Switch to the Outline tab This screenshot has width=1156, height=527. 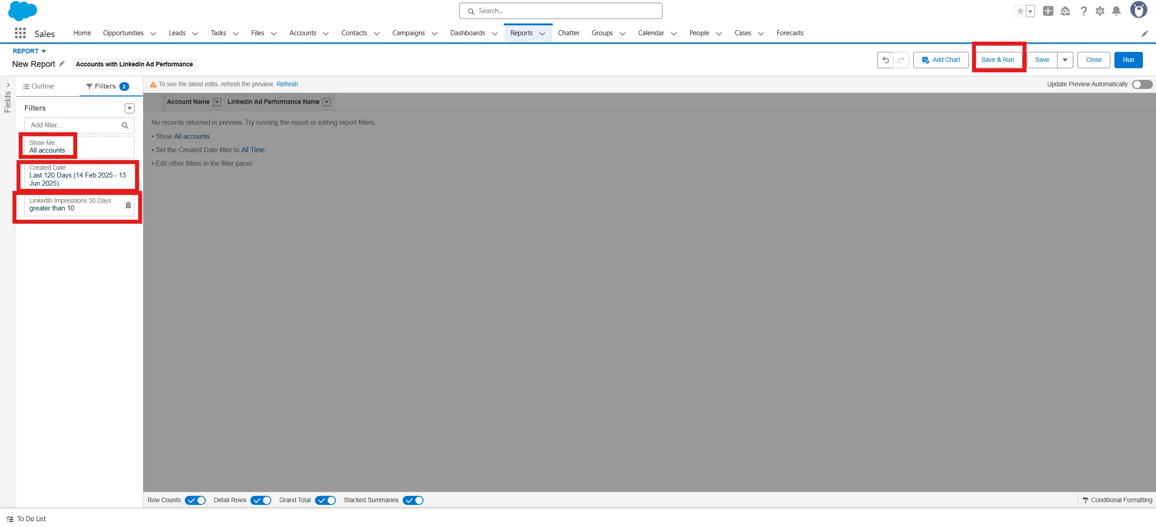pyautogui.click(x=39, y=86)
